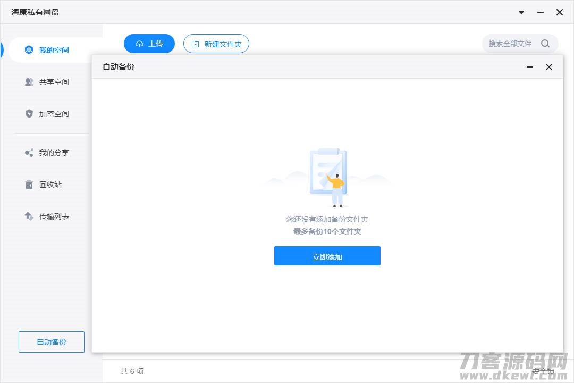Click the 共享空间 people icon
Viewport: 574px width, 383px height.
pyautogui.click(x=29, y=82)
